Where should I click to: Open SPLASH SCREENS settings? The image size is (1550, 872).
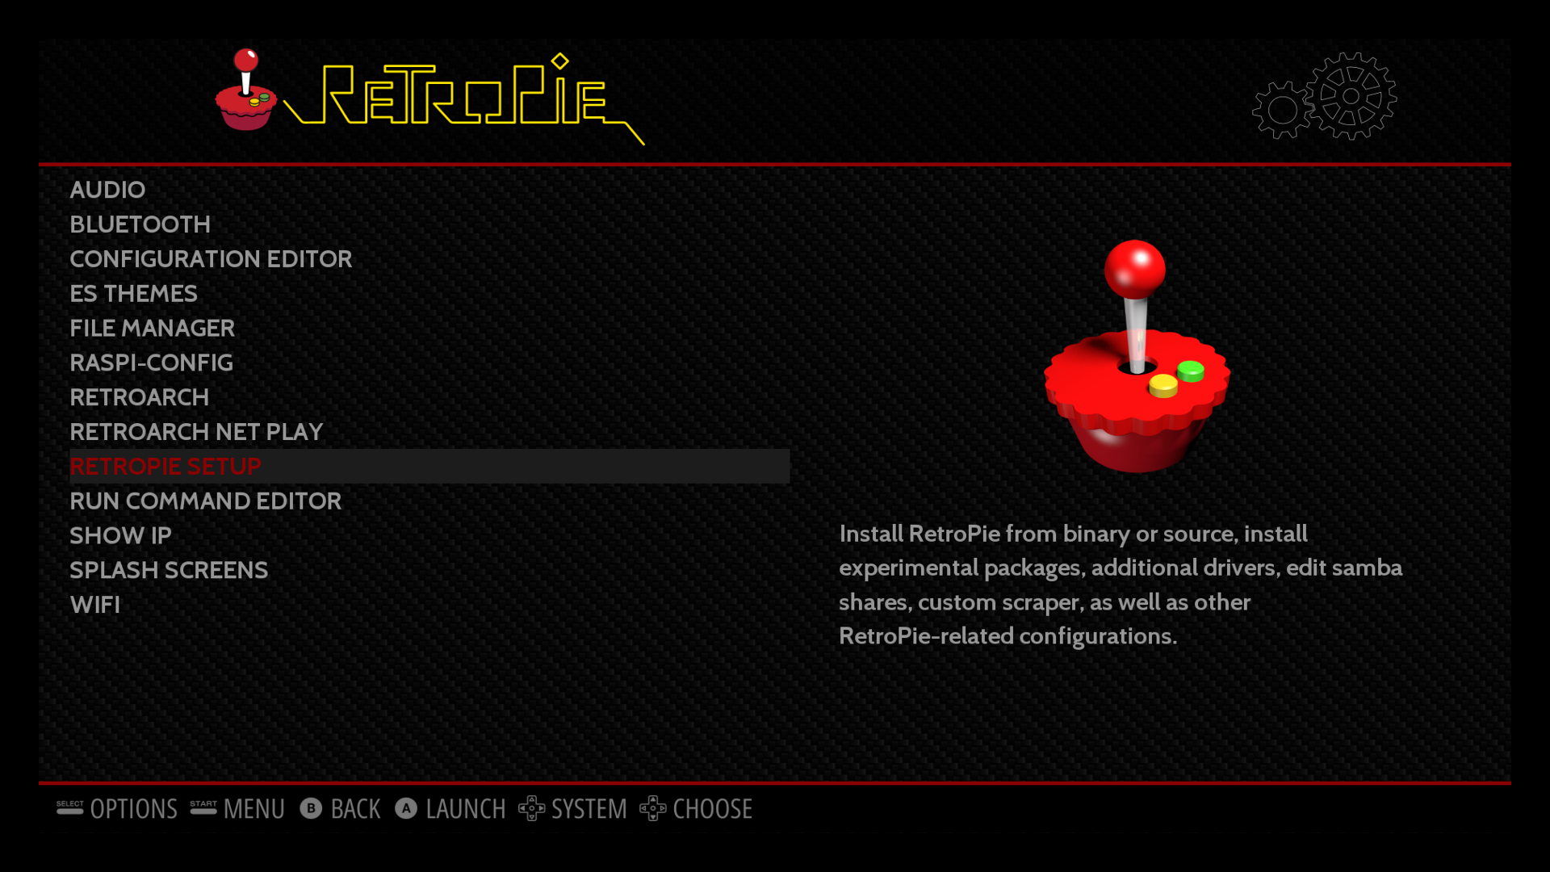pyautogui.click(x=168, y=569)
